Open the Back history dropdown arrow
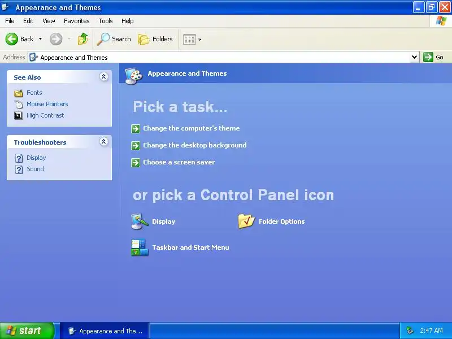This screenshot has height=339, width=452. 40,39
